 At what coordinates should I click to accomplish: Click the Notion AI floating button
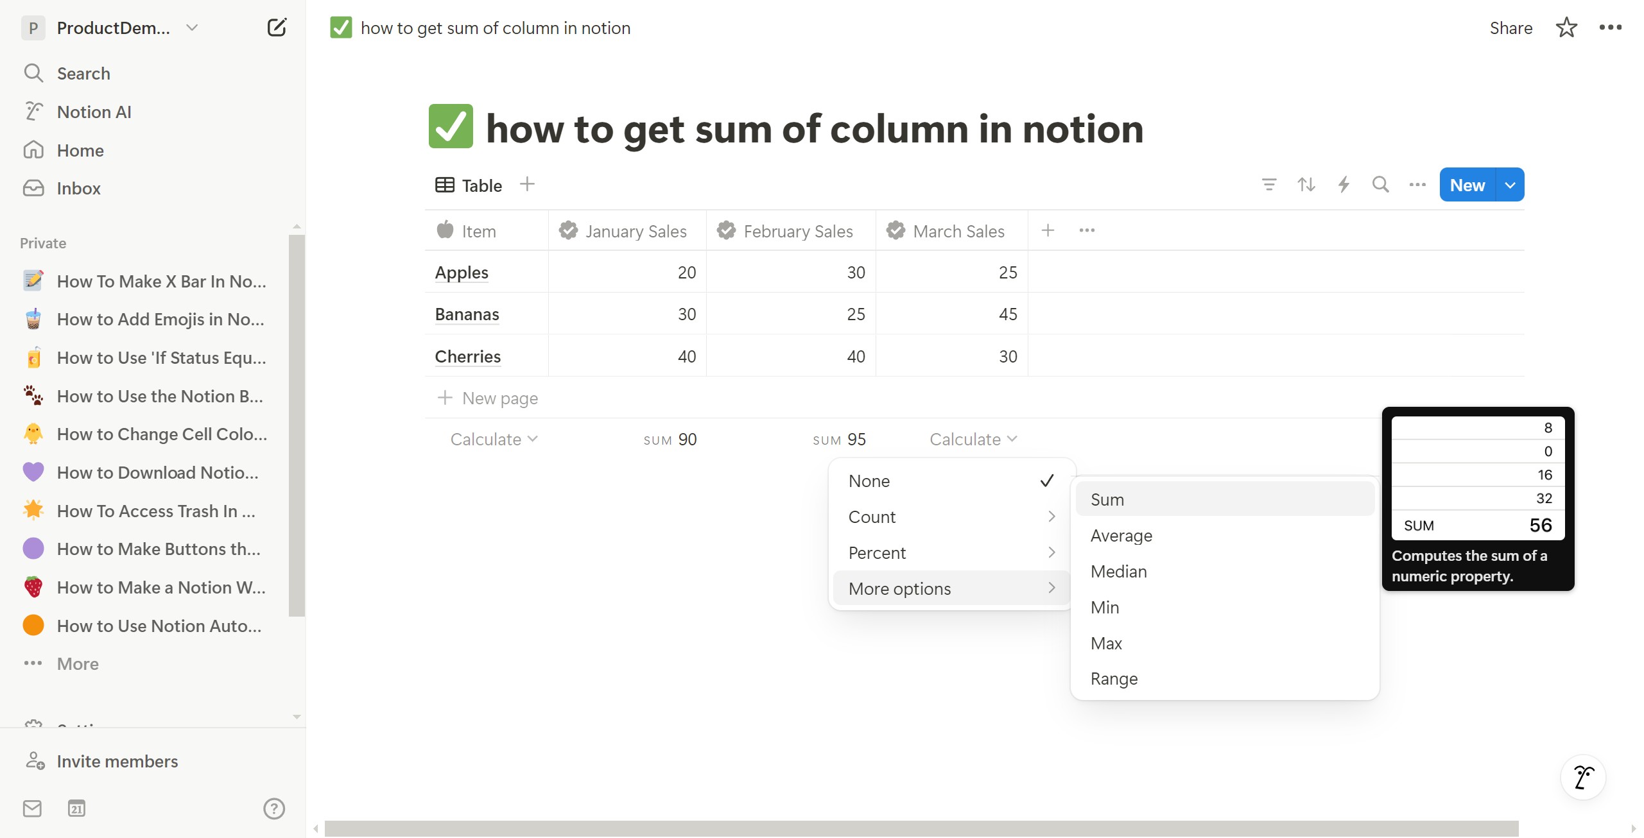pos(1583,777)
